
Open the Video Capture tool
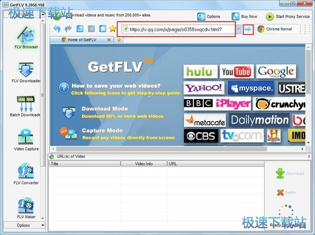26,140
